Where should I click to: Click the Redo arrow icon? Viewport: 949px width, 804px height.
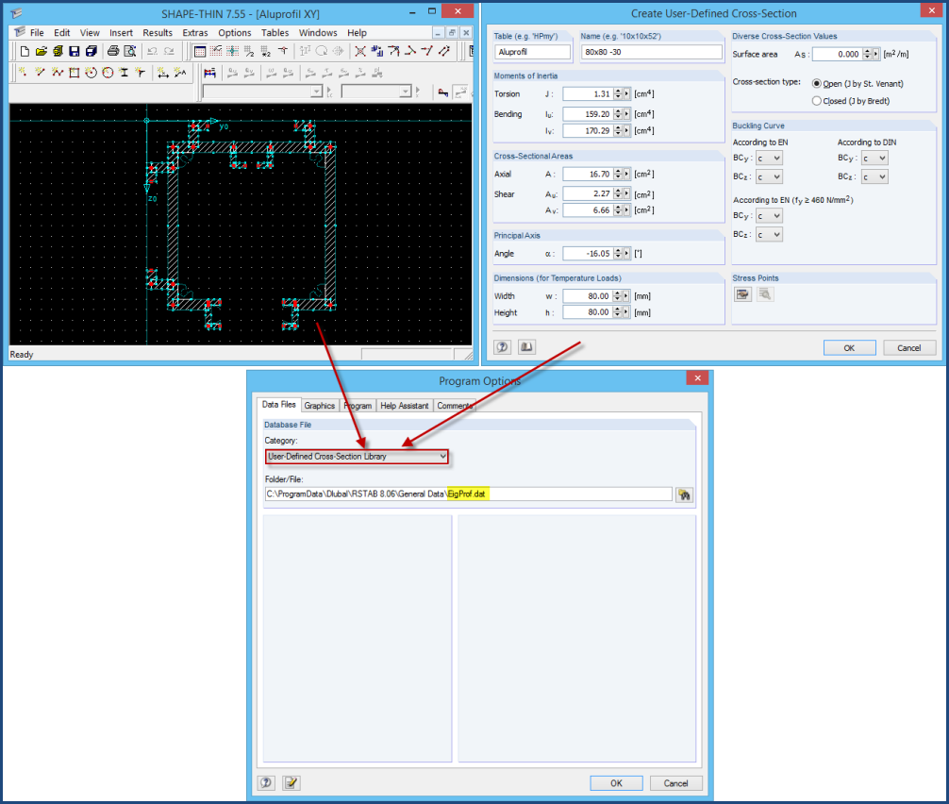170,52
